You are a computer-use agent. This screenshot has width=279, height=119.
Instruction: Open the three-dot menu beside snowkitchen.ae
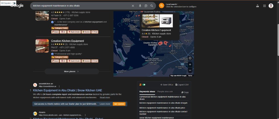[x=59, y=86]
